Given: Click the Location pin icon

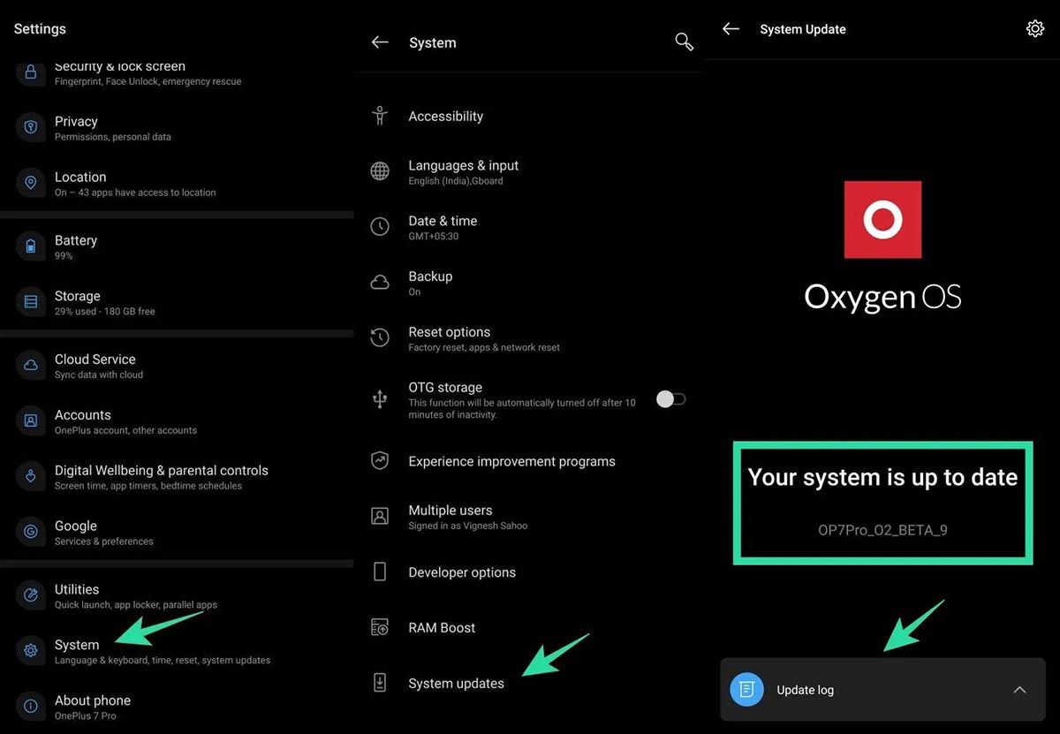Looking at the screenshot, I should 31,183.
